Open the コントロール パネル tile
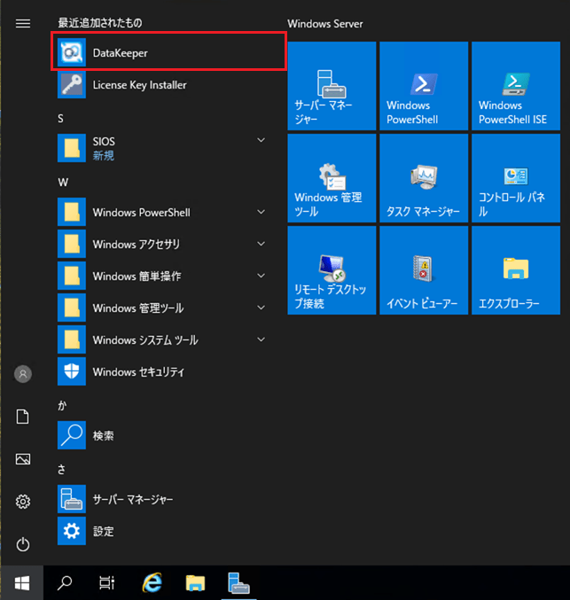This screenshot has width=570, height=600. click(516, 178)
